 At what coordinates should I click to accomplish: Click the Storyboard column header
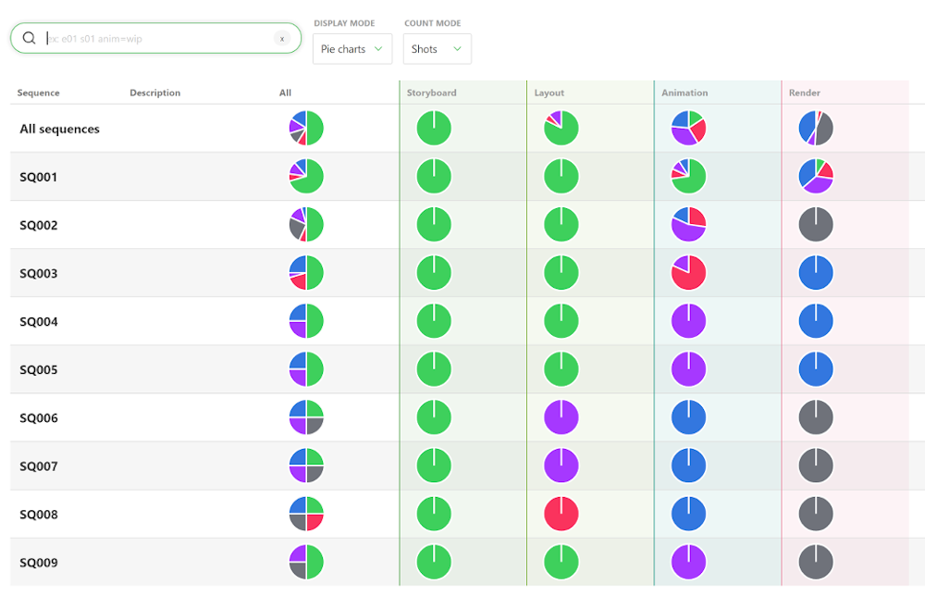[x=432, y=93]
